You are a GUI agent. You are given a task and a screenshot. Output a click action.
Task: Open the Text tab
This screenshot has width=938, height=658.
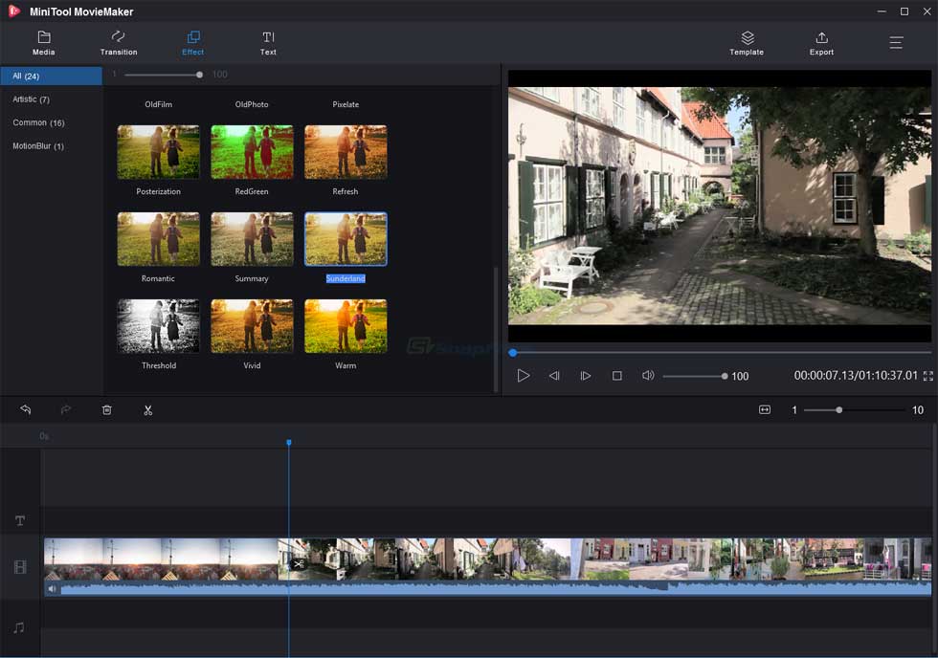[268, 42]
